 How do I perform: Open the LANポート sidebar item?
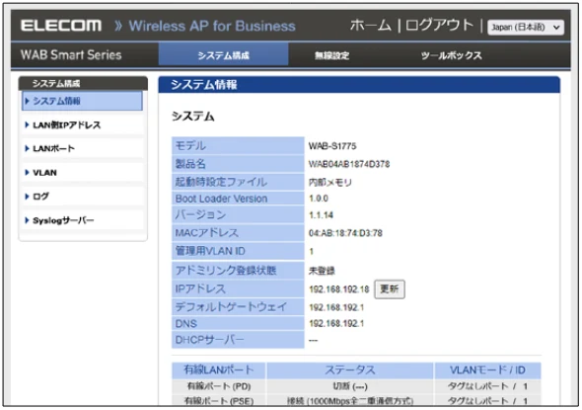[82, 148]
